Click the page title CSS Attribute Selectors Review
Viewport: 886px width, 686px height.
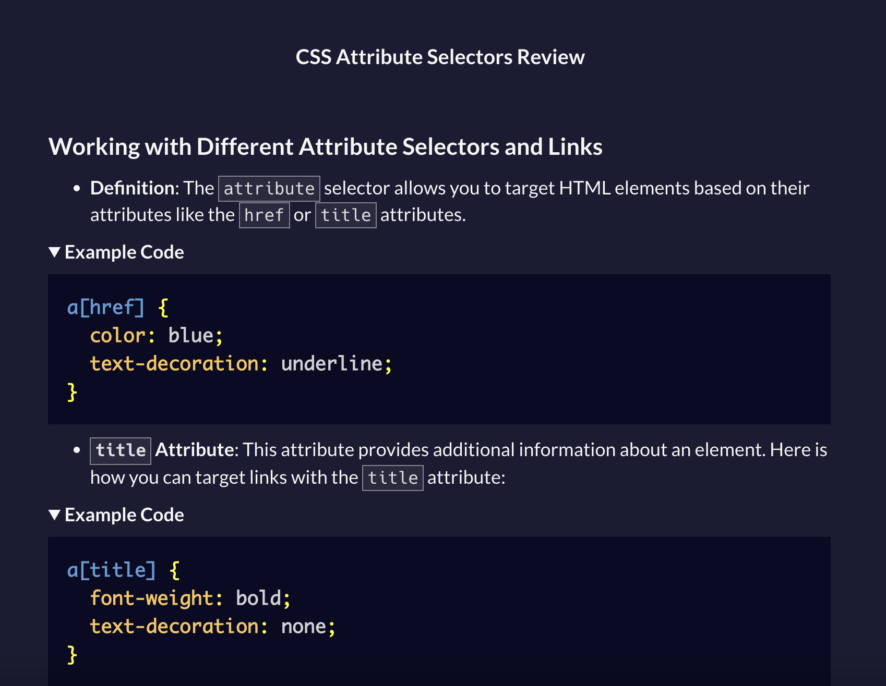pyautogui.click(x=440, y=57)
